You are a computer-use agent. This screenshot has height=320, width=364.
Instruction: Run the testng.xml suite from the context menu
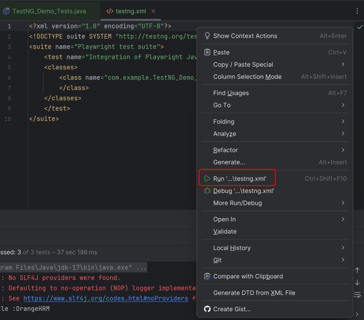(239, 179)
